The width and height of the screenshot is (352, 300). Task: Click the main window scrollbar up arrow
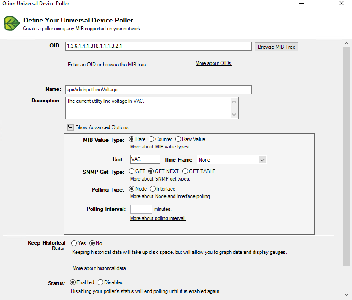pos(346,43)
